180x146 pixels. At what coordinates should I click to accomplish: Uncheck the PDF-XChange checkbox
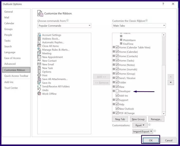[117, 113]
